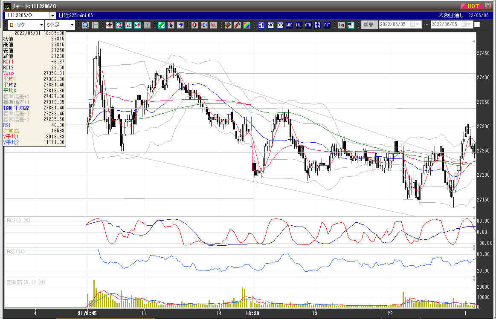This screenshot has width=496, height=319.
Task: Open the ローソク chart type dropdown
Action: click(x=41, y=25)
